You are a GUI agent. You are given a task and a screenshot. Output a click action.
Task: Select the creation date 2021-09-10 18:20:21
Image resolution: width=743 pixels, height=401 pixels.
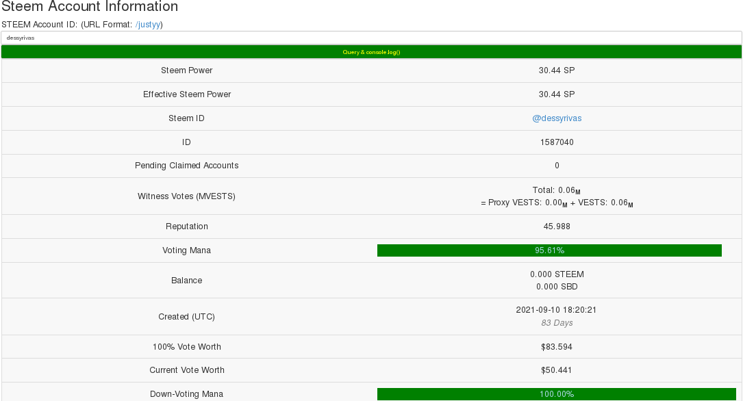tap(556, 310)
